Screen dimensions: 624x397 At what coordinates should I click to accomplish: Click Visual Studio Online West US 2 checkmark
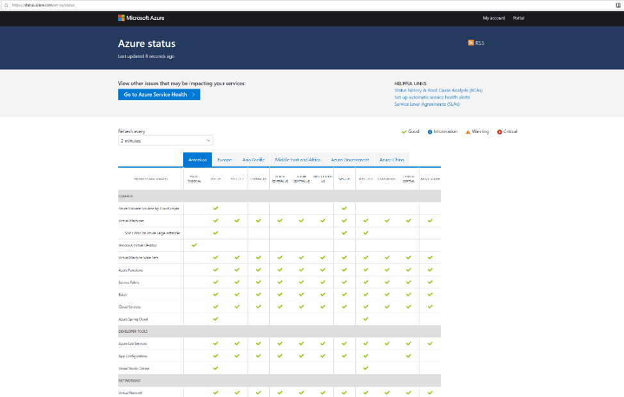click(x=366, y=368)
